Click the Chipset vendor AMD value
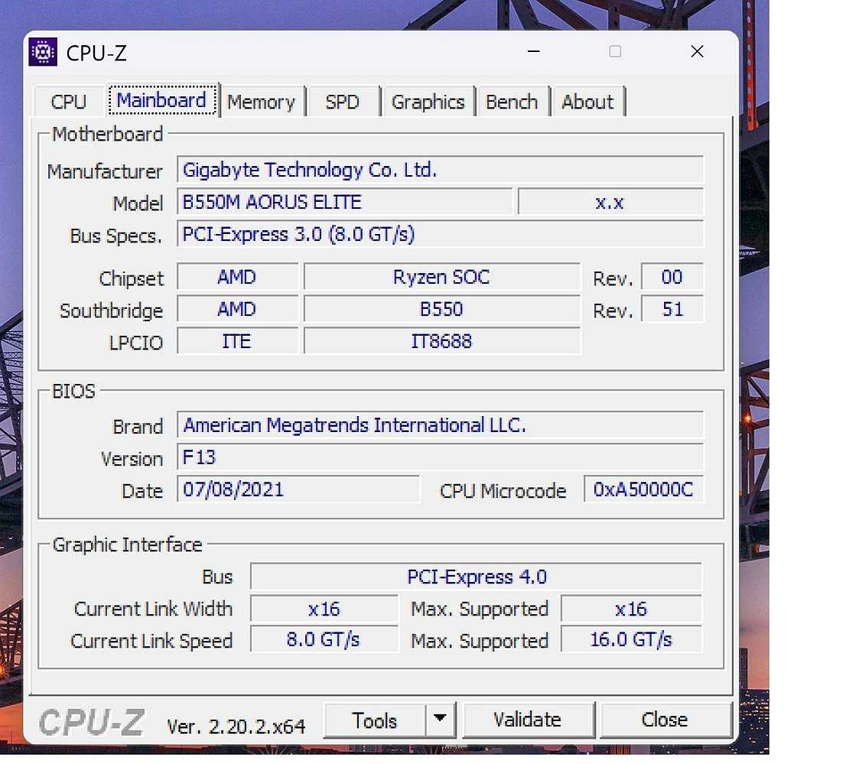 pyautogui.click(x=236, y=277)
